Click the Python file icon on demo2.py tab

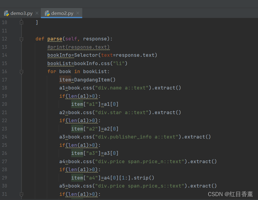[x=47, y=13]
